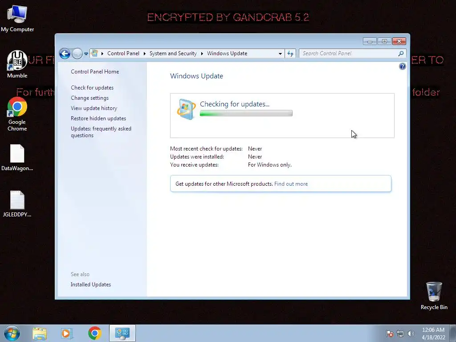Open View update history link
Image resolution: width=456 pixels, height=342 pixels.
coord(94,108)
